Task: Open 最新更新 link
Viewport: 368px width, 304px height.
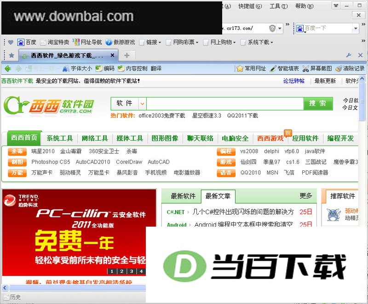Action: [325, 81]
